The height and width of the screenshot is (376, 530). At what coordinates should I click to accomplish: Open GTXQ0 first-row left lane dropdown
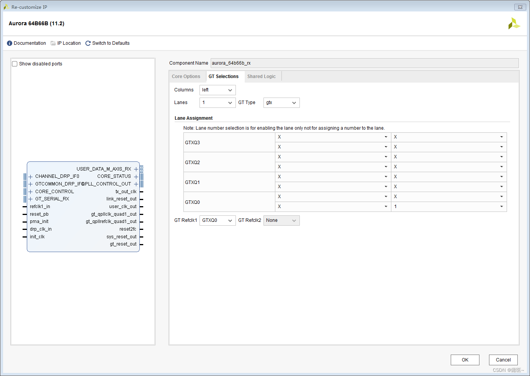[333, 197]
